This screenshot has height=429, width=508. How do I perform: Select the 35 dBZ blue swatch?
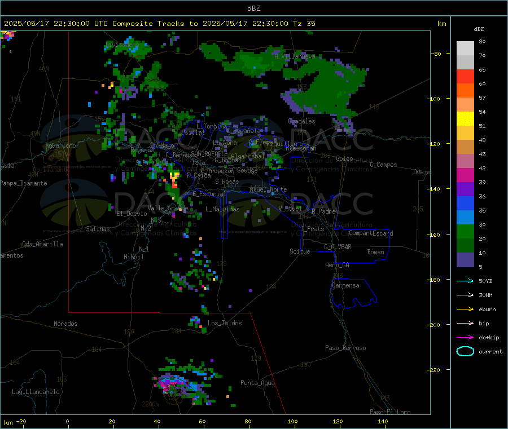tap(465, 203)
